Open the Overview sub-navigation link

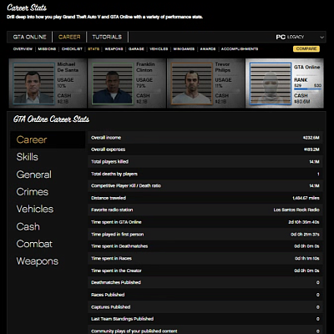coord(23,49)
